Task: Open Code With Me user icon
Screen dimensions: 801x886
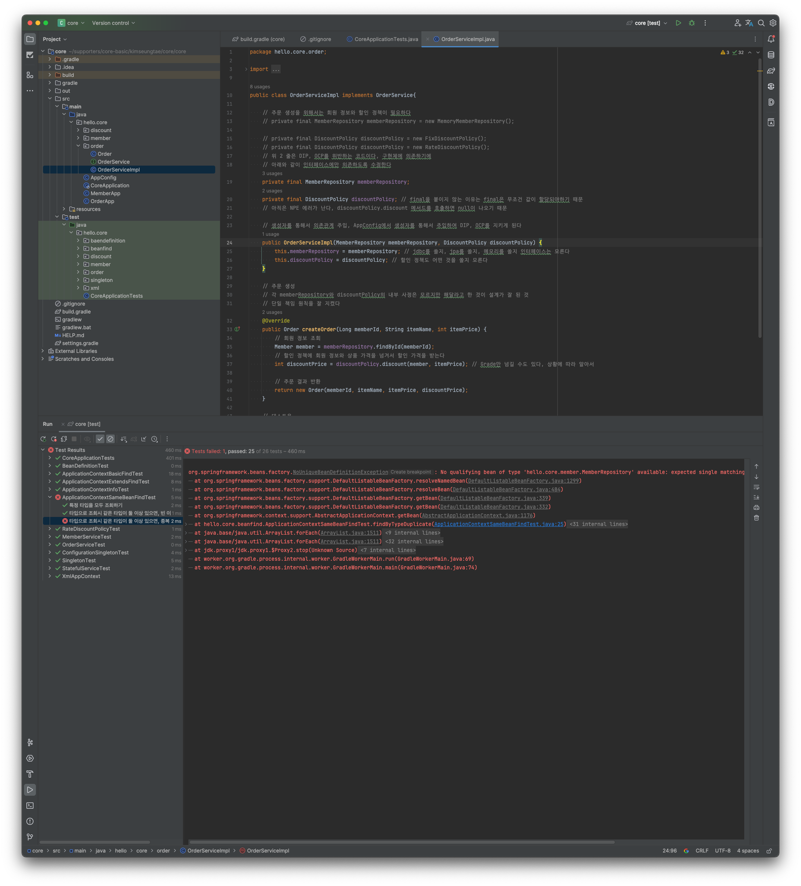Action: coord(737,23)
